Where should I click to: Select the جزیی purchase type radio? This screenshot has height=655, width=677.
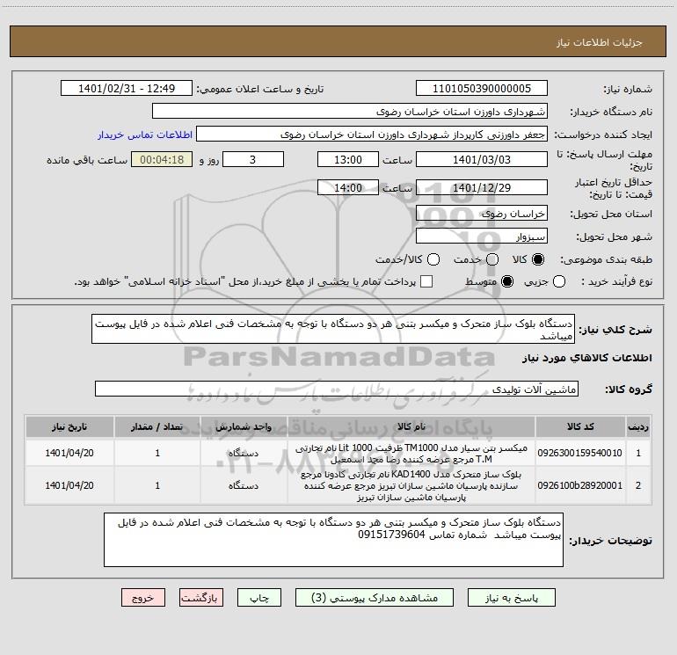[x=559, y=281]
